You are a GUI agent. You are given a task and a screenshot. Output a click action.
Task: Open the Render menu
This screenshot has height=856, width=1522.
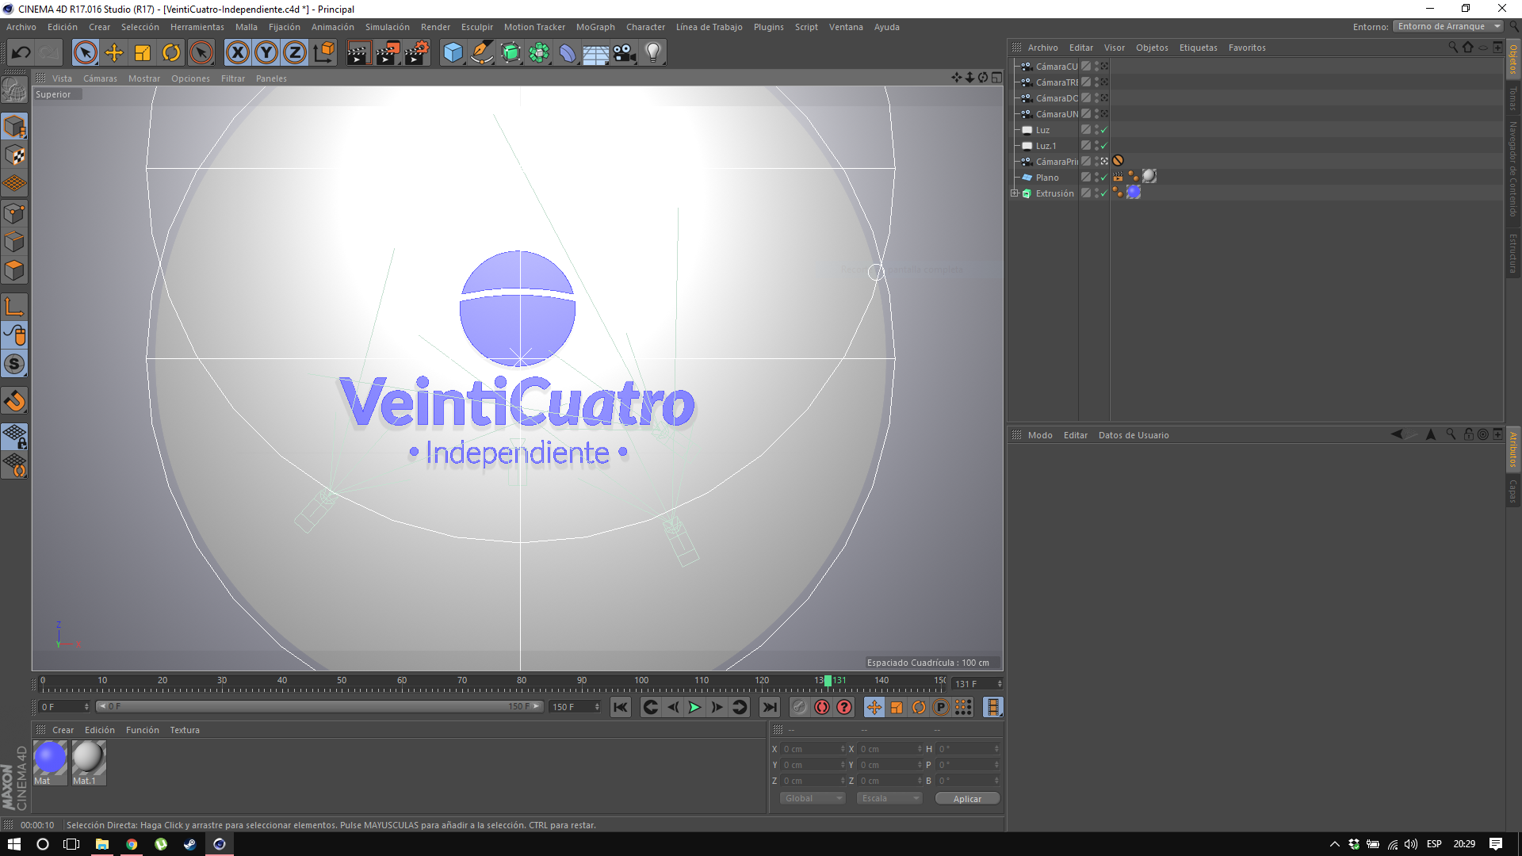[435, 27]
